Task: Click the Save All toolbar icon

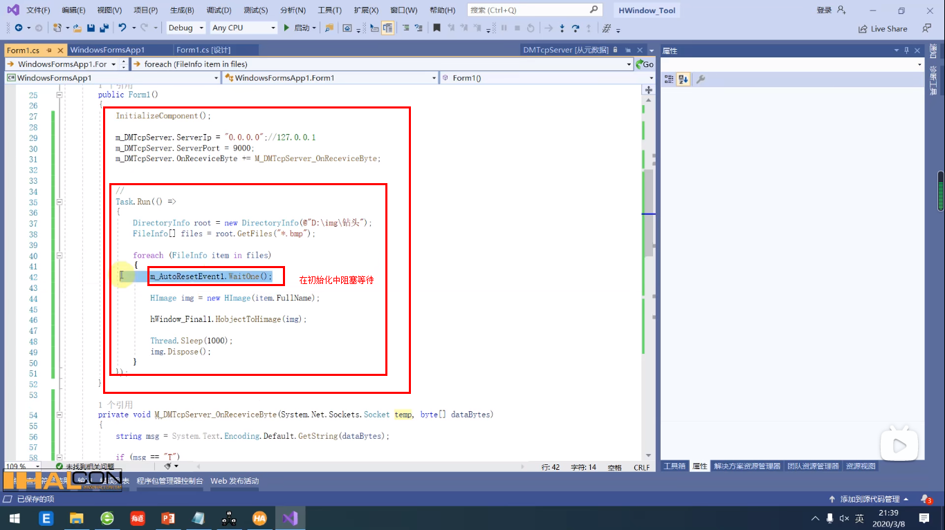Action: click(x=105, y=28)
